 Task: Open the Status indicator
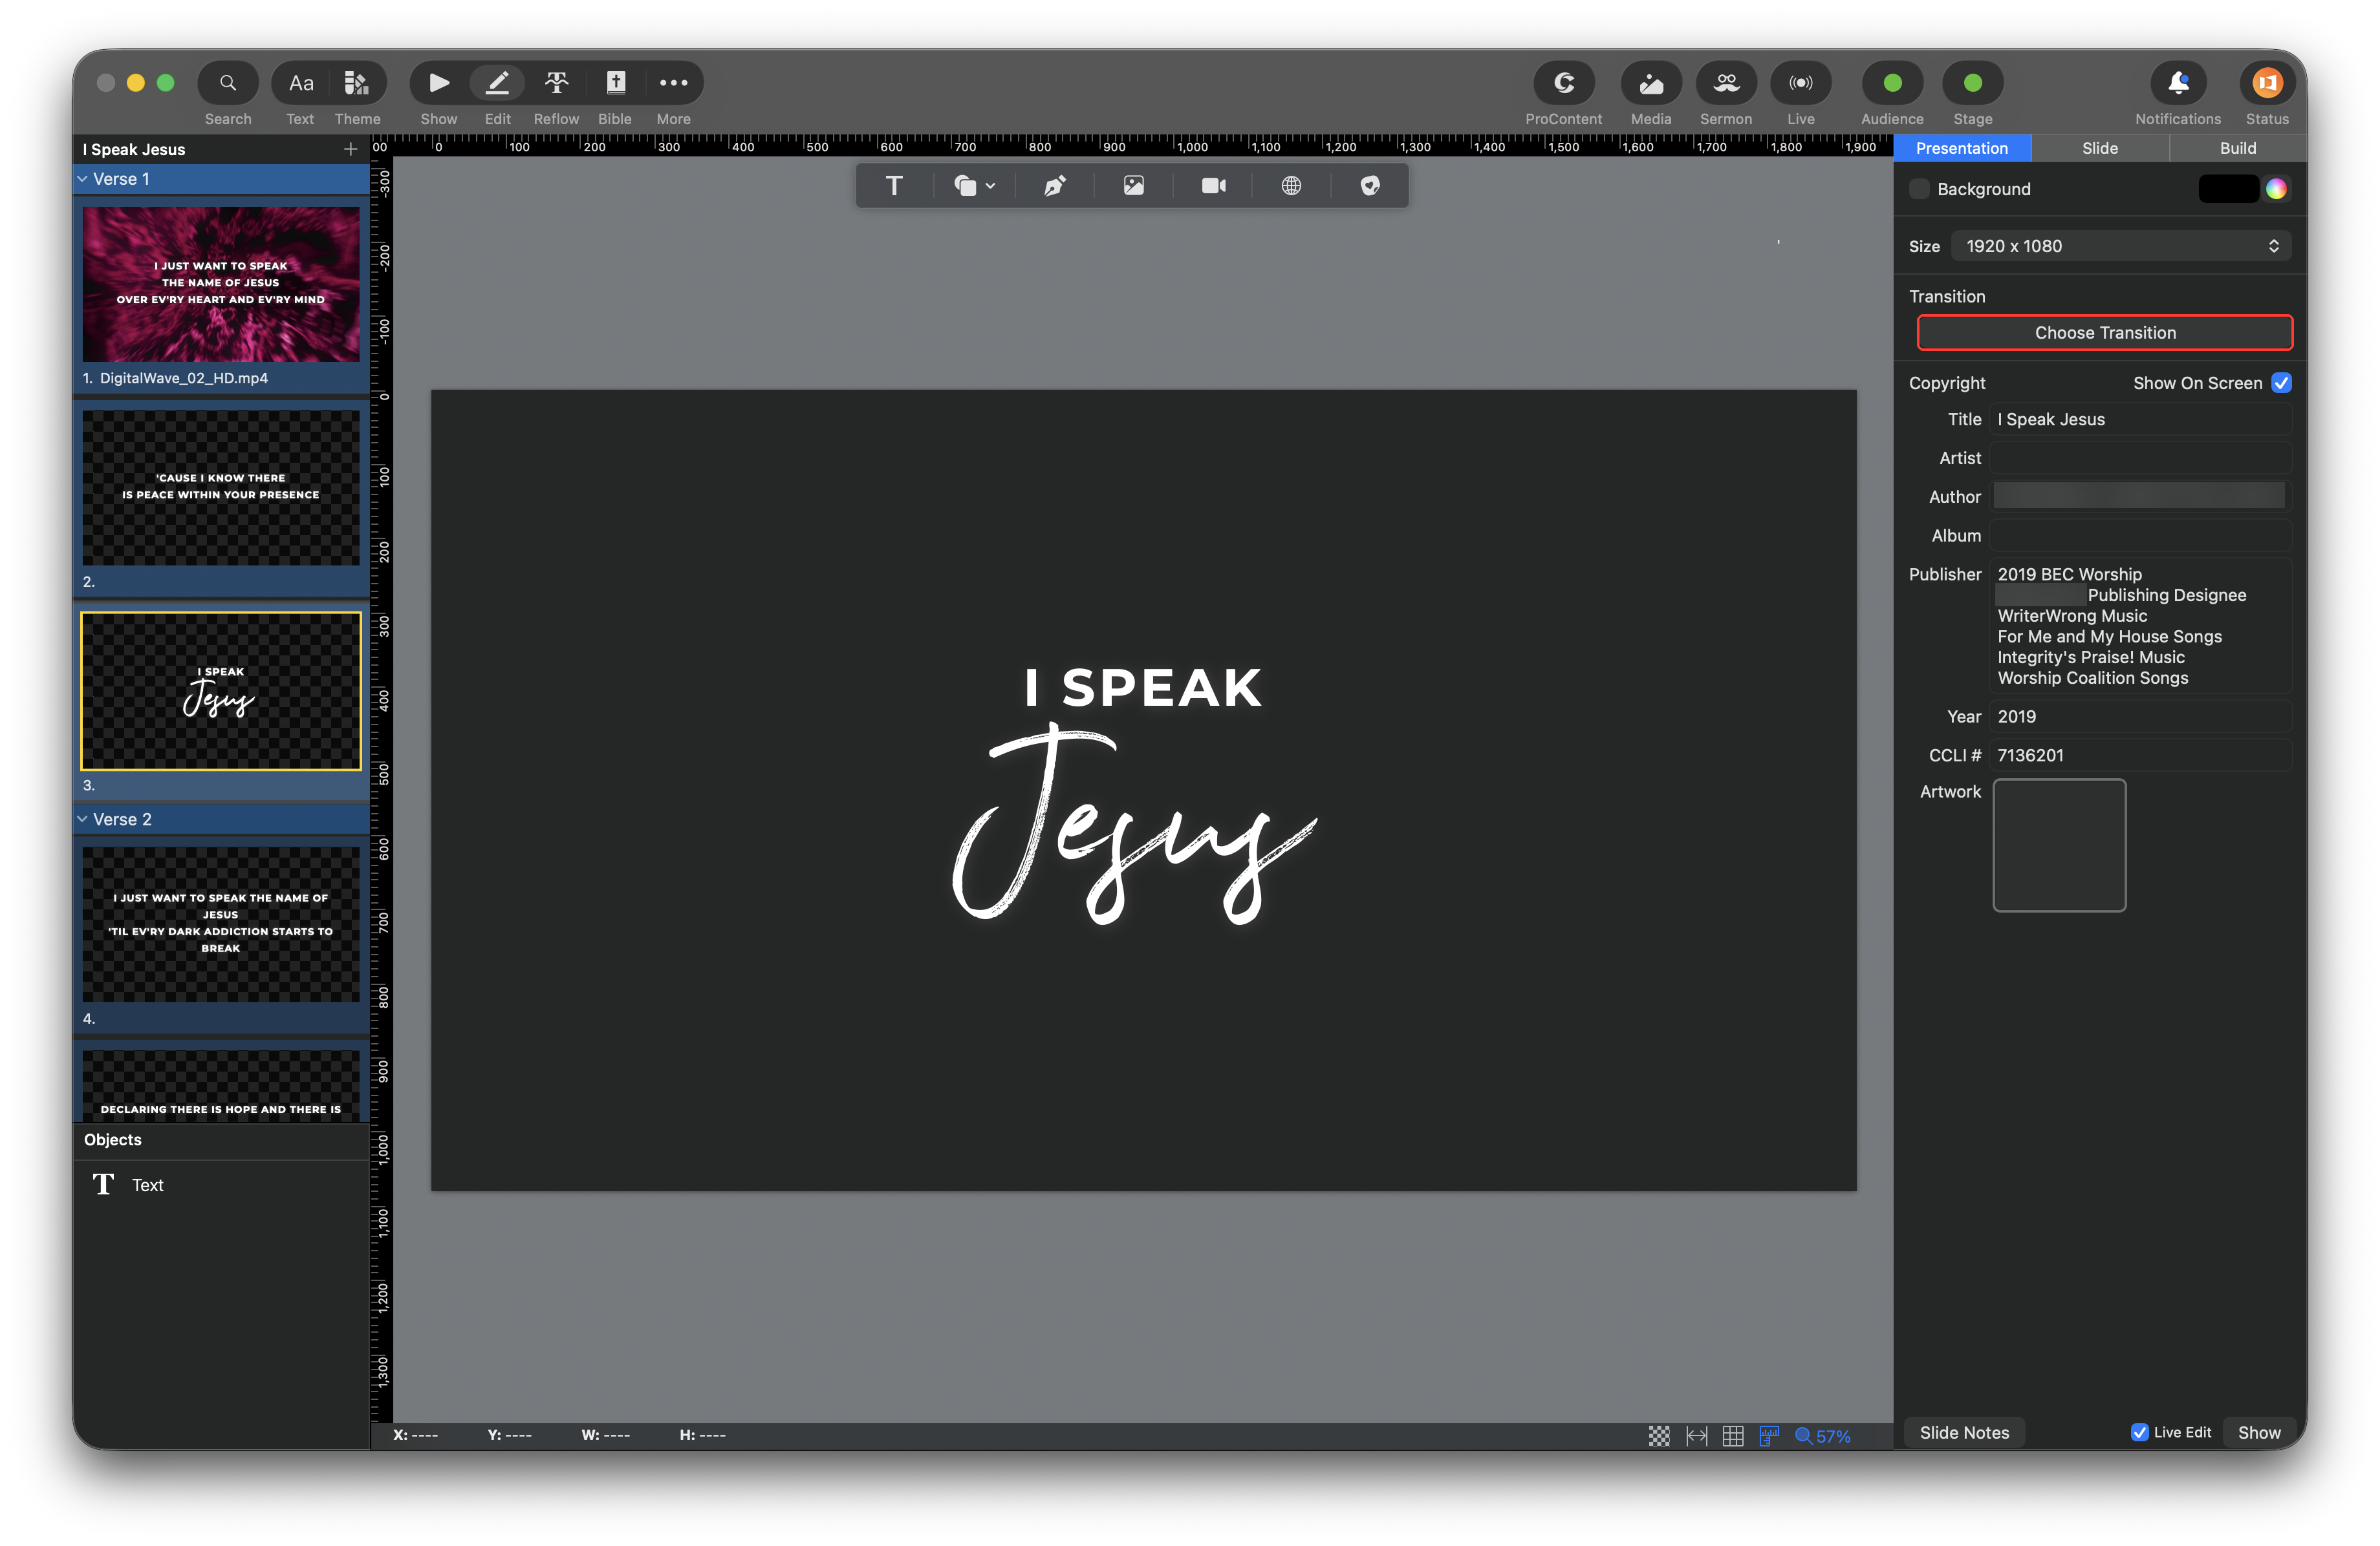pos(2266,83)
